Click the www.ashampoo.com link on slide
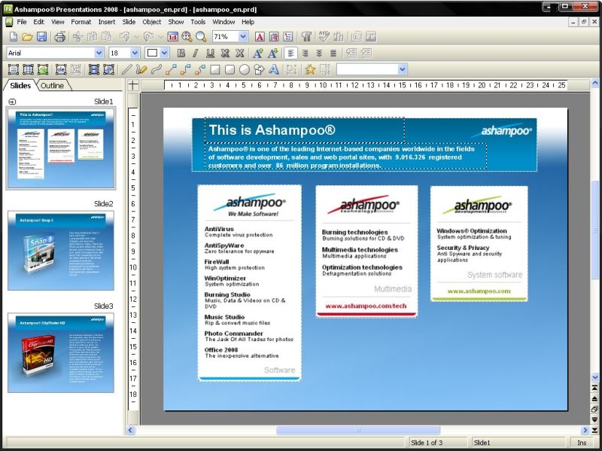The width and height of the screenshot is (602, 451). (x=479, y=291)
